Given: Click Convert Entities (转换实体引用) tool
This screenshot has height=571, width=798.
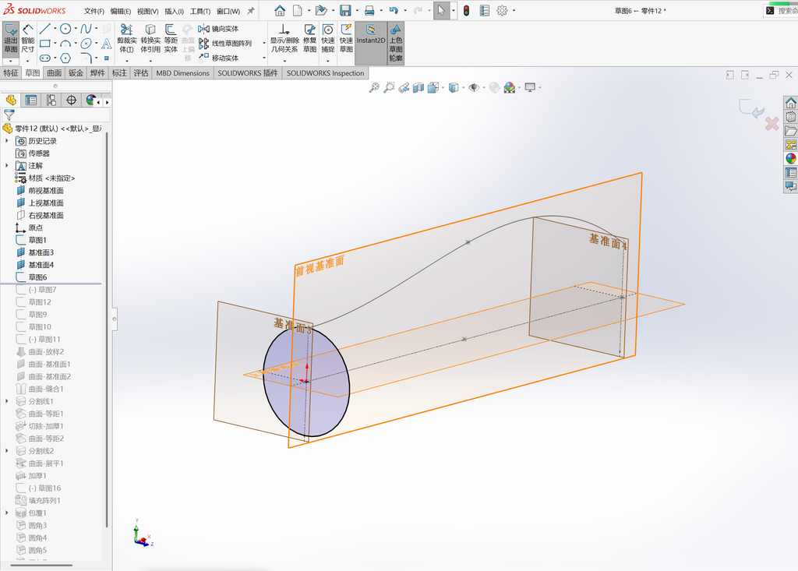Looking at the screenshot, I should (x=150, y=39).
